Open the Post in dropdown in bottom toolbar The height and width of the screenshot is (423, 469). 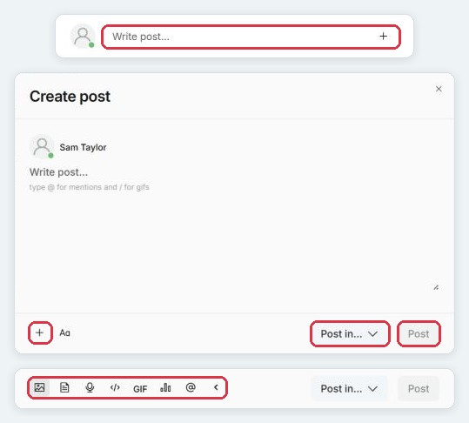pos(350,388)
